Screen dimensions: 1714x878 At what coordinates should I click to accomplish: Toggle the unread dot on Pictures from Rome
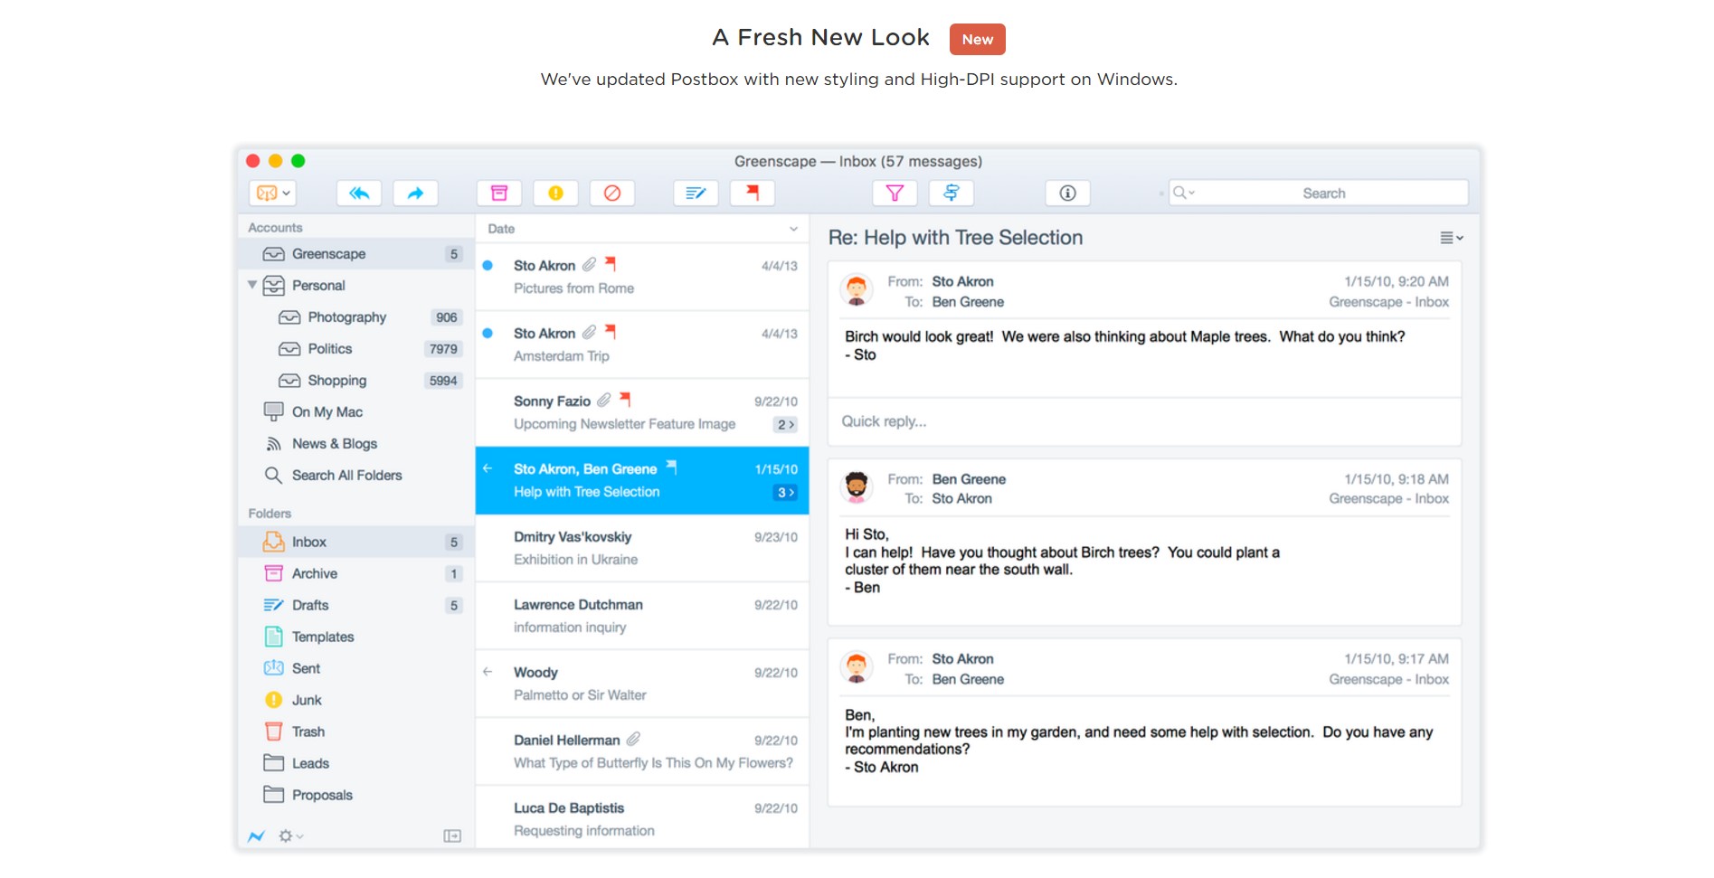(x=488, y=265)
